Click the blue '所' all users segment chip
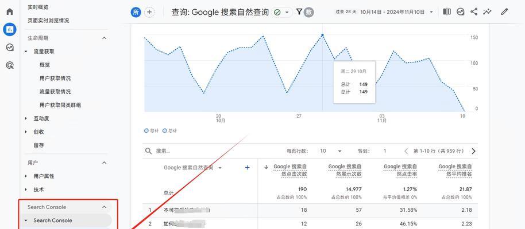Image resolution: width=525 pixels, height=229 pixels. point(136,13)
